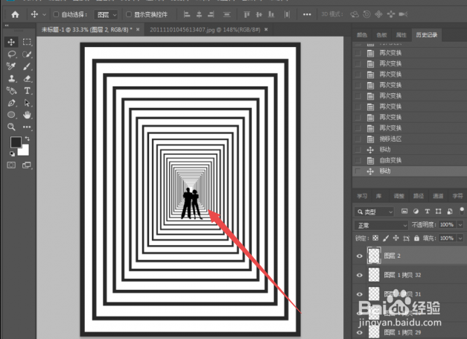Click align top edges icon

(247, 14)
